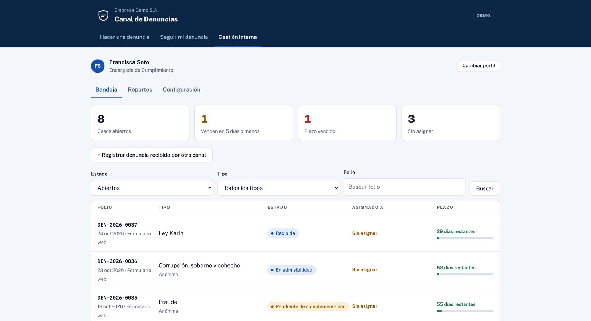Click the DEMO badge
This screenshot has width=591, height=321.
(x=484, y=16)
